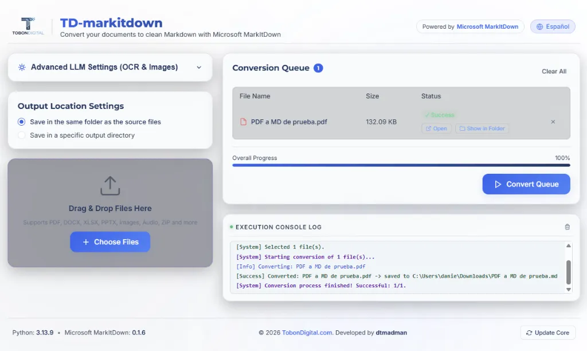587x351 pixels.
Task: Click the upload arrow icon in drop zone
Action: 110,186
